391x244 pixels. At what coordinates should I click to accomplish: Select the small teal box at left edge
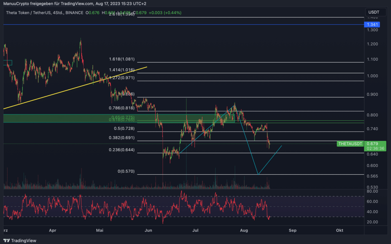point(8,63)
